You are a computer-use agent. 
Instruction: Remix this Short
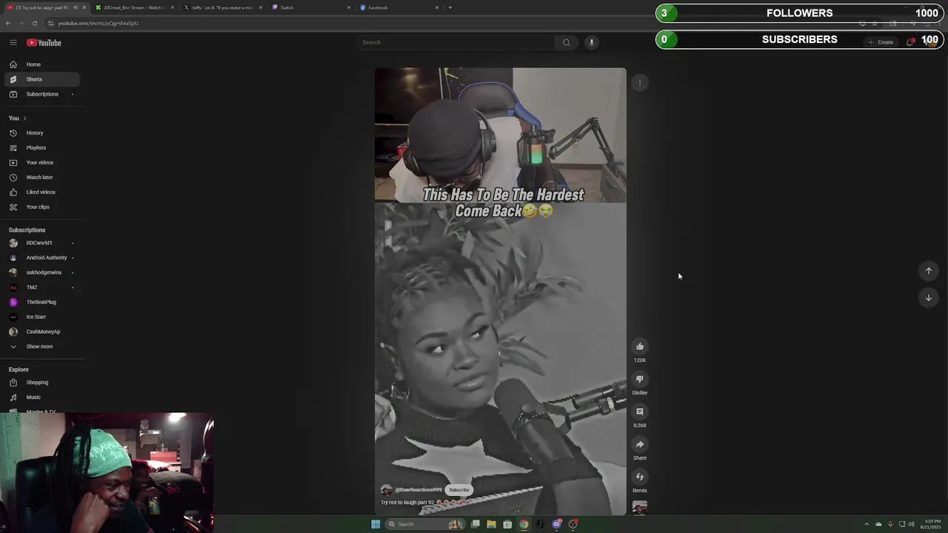[x=640, y=477]
